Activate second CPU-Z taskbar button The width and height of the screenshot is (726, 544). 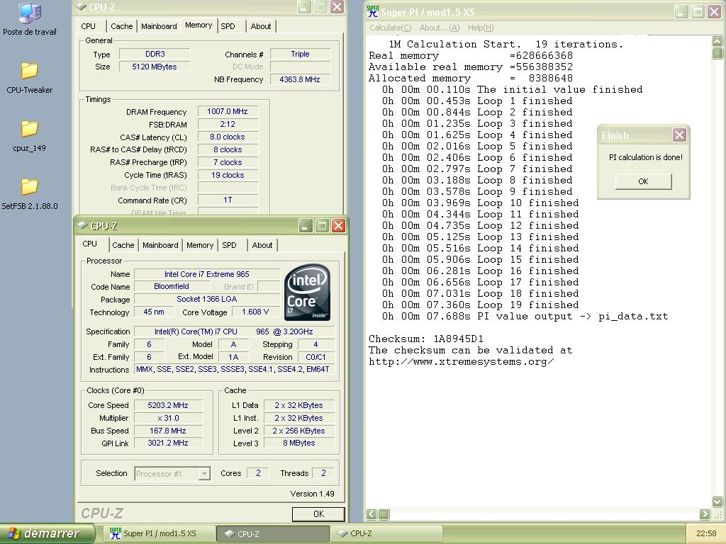pyautogui.click(x=387, y=533)
